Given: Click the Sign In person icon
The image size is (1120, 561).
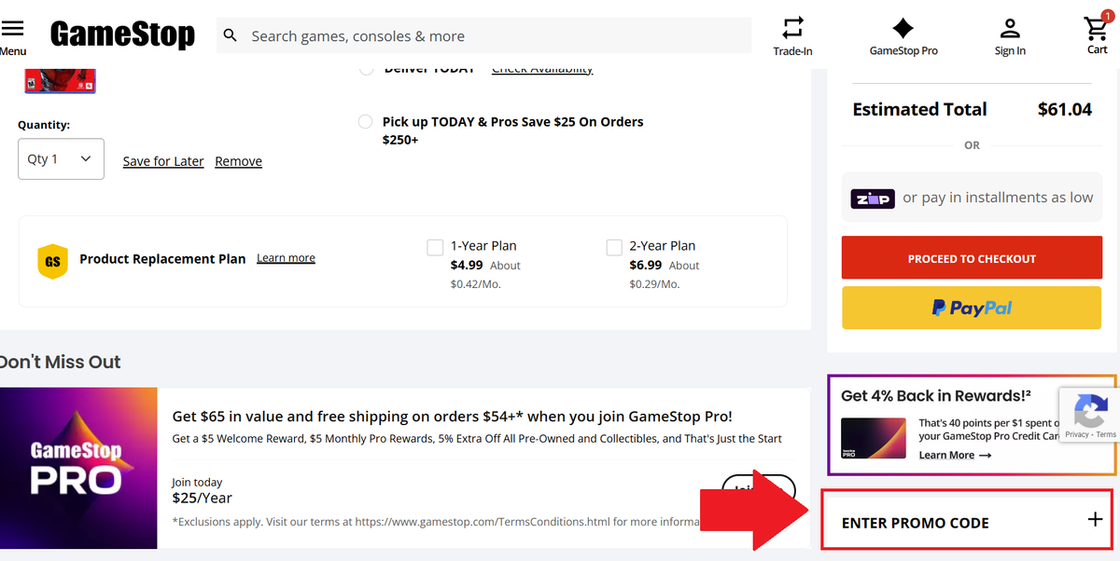Looking at the screenshot, I should pos(1009,29).
